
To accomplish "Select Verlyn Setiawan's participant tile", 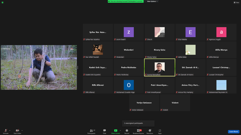I will (x=144, y=102).
